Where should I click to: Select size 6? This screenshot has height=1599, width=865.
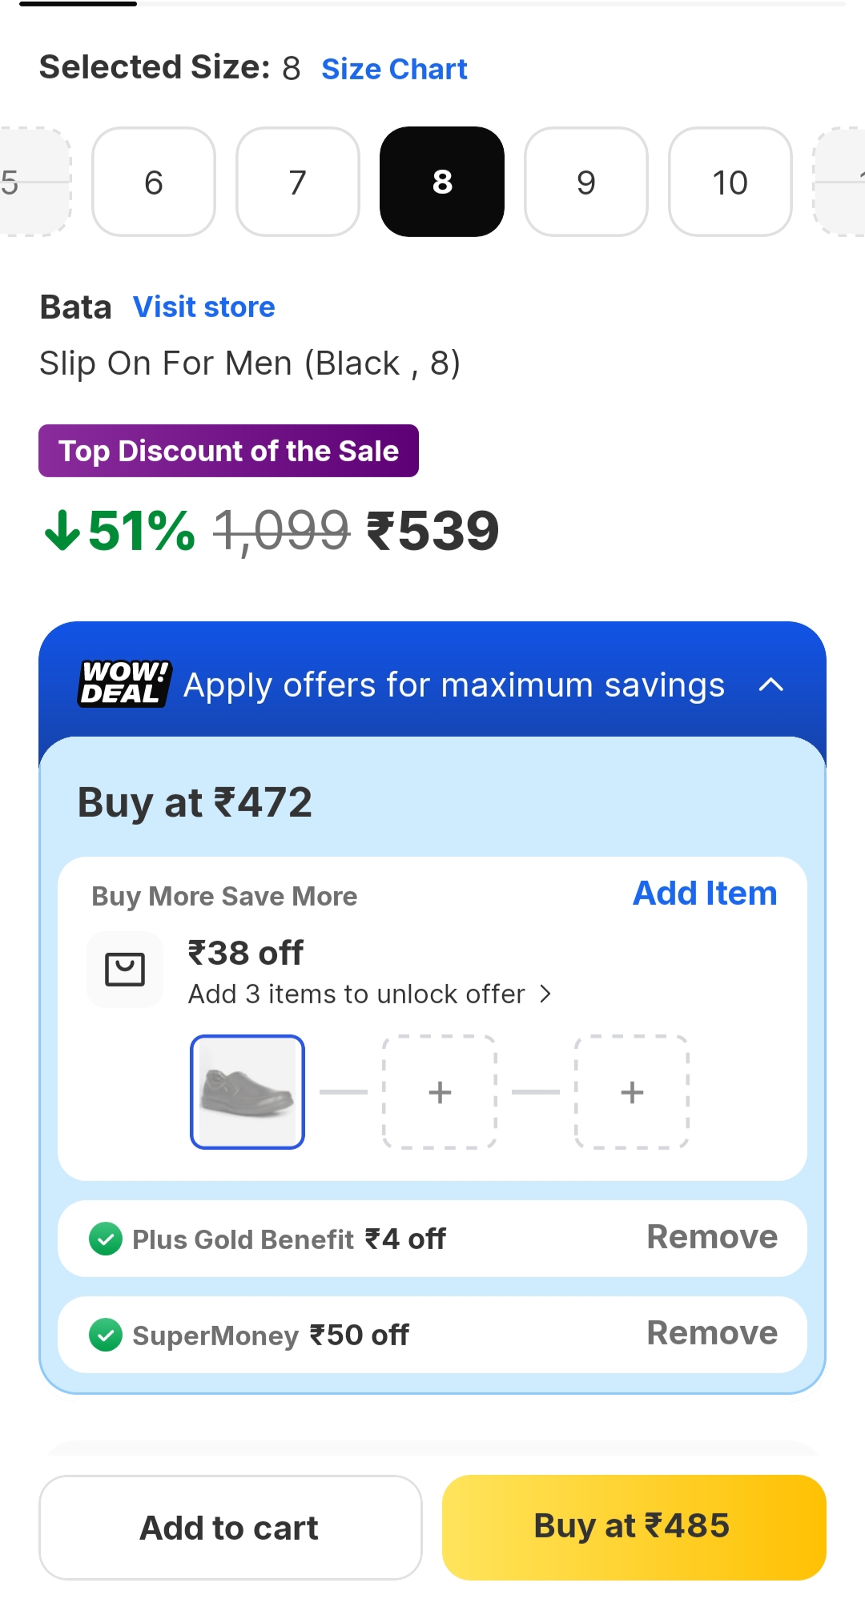point(154,183)
